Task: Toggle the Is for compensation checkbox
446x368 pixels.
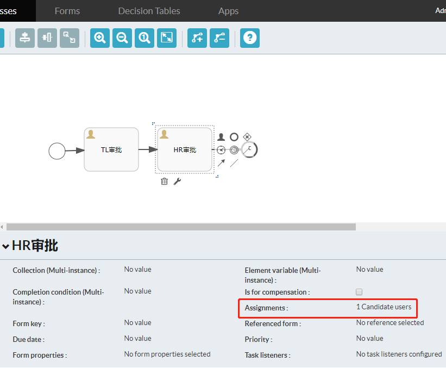Action: coord(359,292)
